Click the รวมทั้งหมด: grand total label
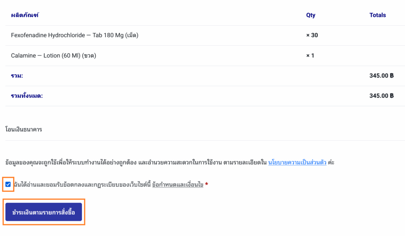 (27, 96)
